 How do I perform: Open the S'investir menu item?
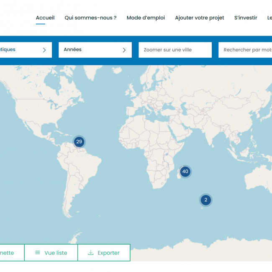(x=246, y=18)
